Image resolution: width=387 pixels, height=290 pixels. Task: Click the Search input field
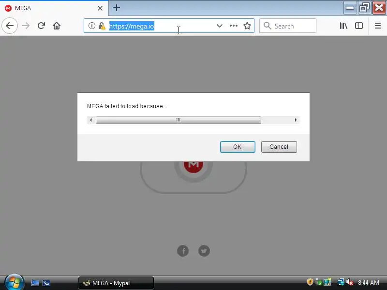(x=288, y=26)
